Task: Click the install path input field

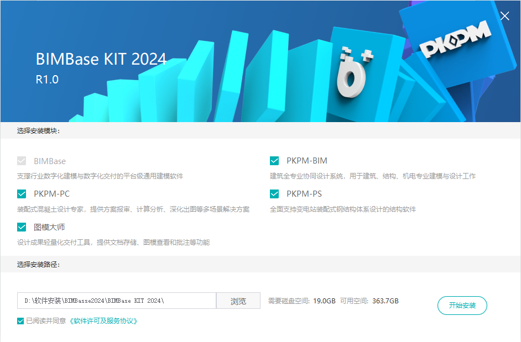Action: (x=117, y=301)
